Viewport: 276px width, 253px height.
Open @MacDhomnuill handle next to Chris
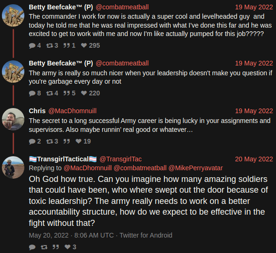72,111
